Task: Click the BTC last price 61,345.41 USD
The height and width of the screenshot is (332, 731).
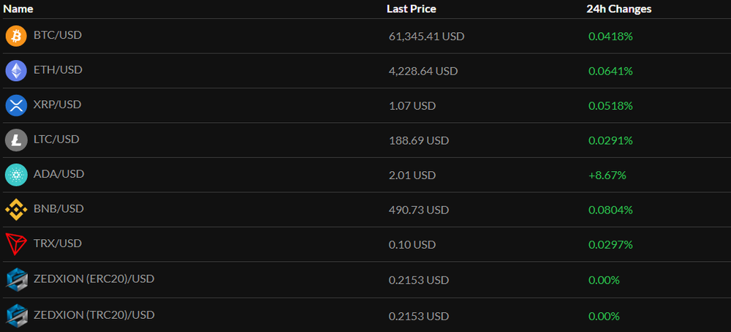Action: [x=426, y=36]
